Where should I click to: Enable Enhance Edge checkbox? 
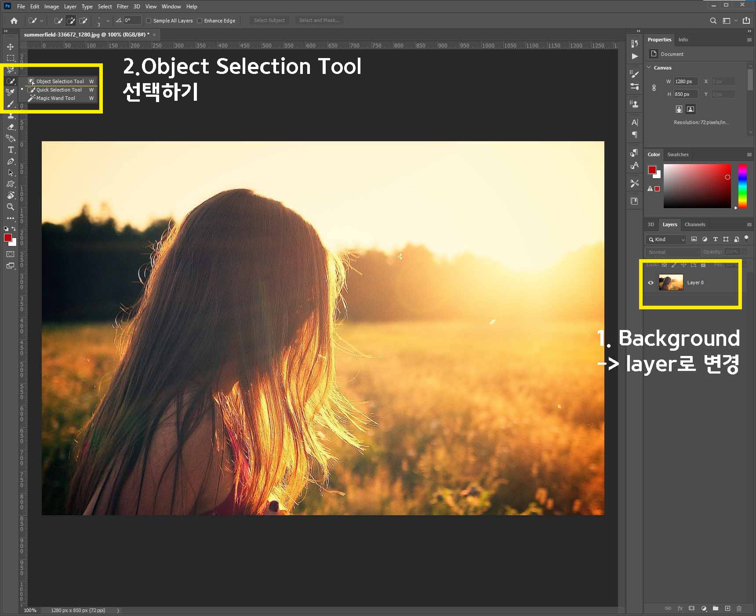200,21
